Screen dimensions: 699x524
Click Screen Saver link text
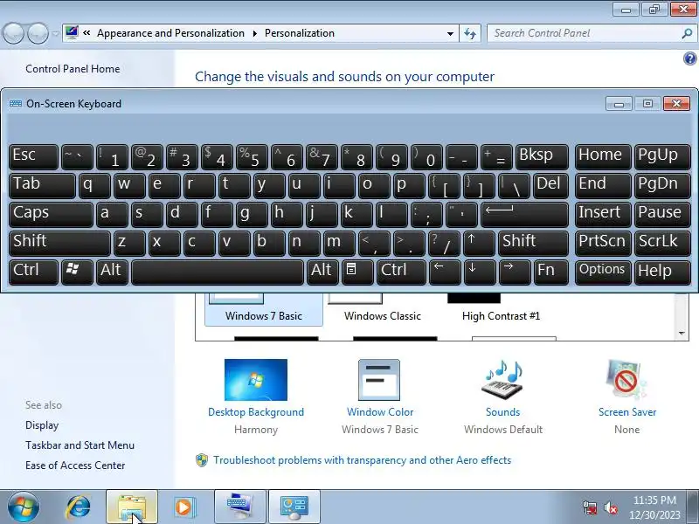[627, 411]
